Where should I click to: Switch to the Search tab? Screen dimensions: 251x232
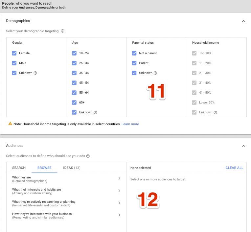click(x=19, y=168)
